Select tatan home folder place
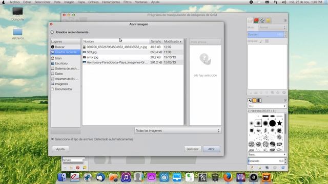Viewport: 328px width, 184px height. click(66, 58)
